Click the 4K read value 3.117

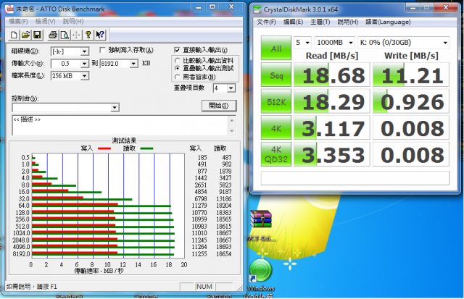point(332,128)
